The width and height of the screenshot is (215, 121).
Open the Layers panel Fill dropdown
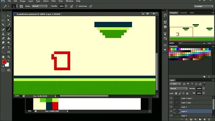(x=204, y=93)
